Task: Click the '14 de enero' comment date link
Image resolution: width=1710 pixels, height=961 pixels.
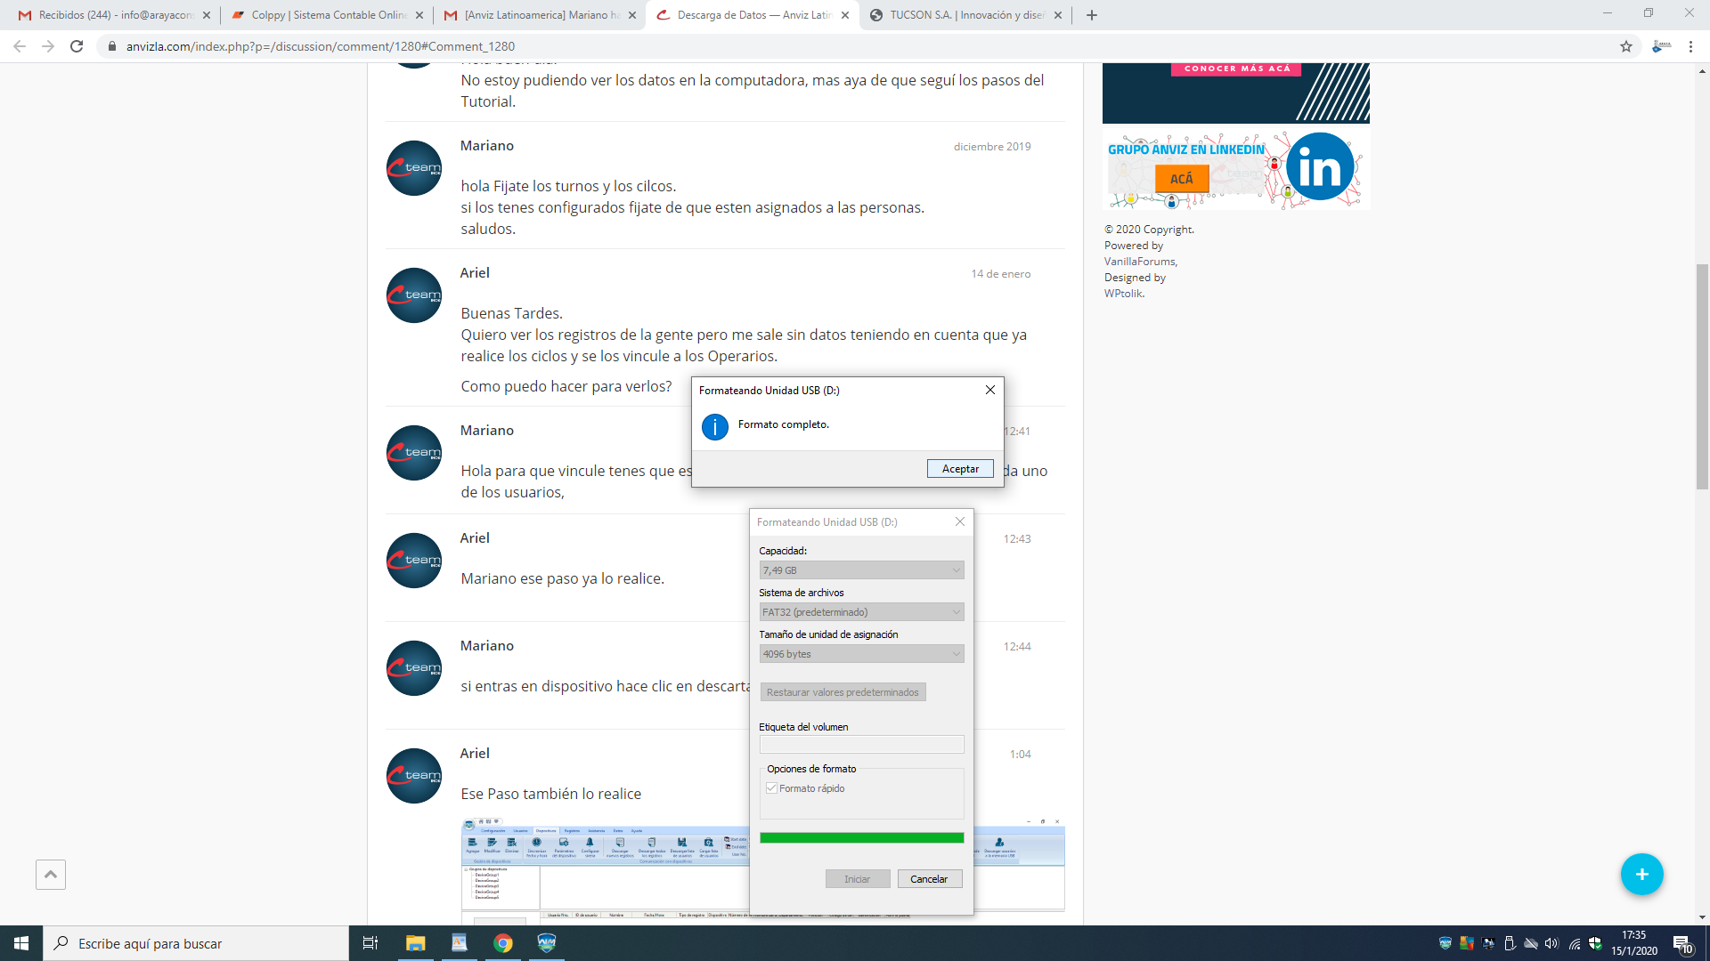Action: [1001, 274]
